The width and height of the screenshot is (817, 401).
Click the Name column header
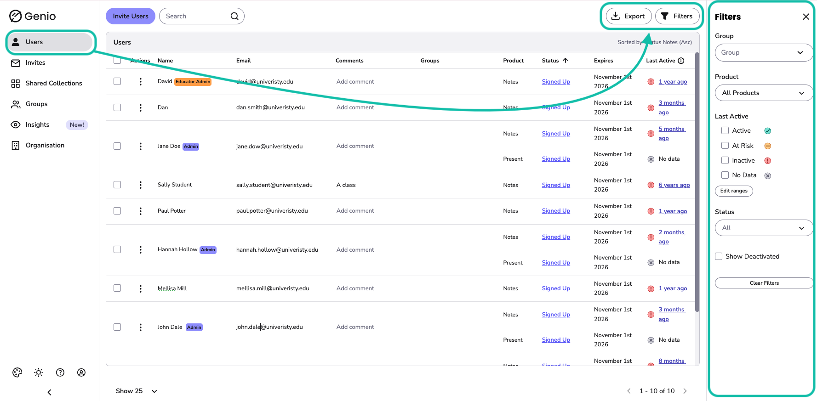coord(166,61)
